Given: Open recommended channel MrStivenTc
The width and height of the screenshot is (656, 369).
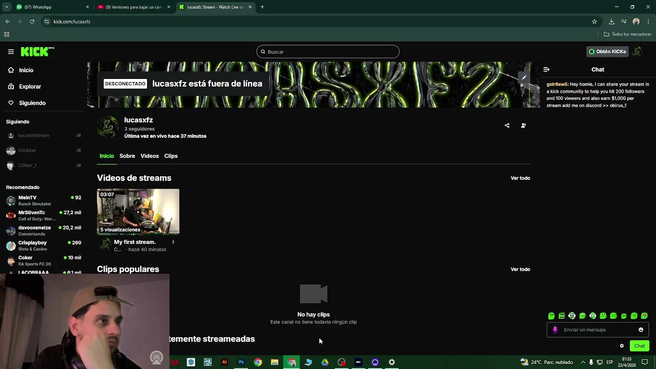Looking at the screenshot, I should [x=43, y=215].
